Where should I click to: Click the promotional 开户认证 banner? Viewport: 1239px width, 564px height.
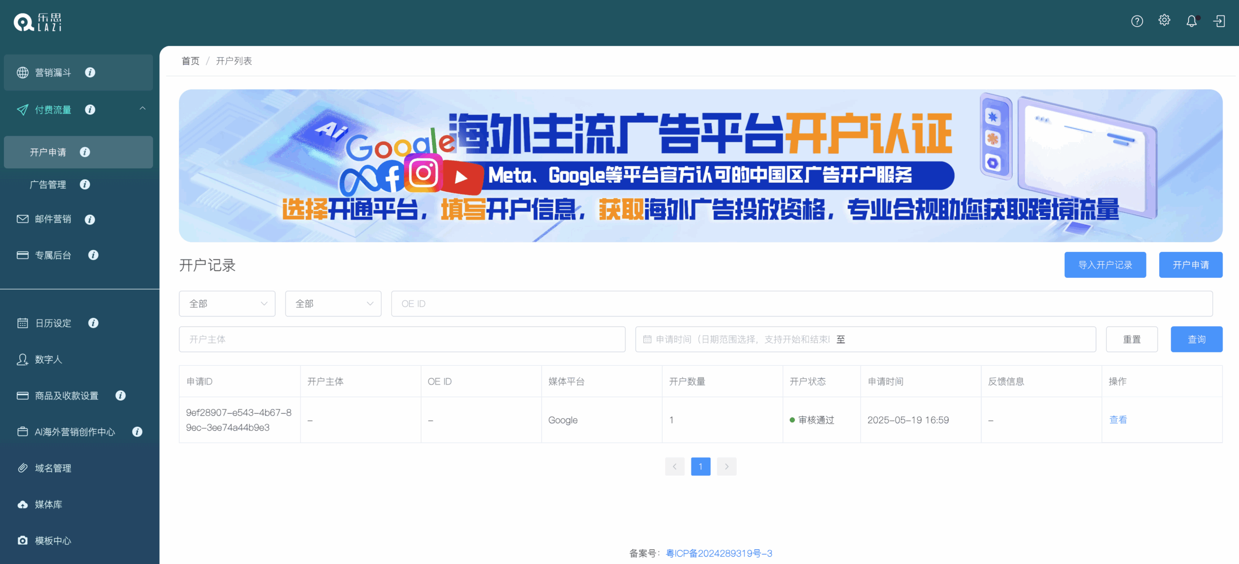pos(700,165)
